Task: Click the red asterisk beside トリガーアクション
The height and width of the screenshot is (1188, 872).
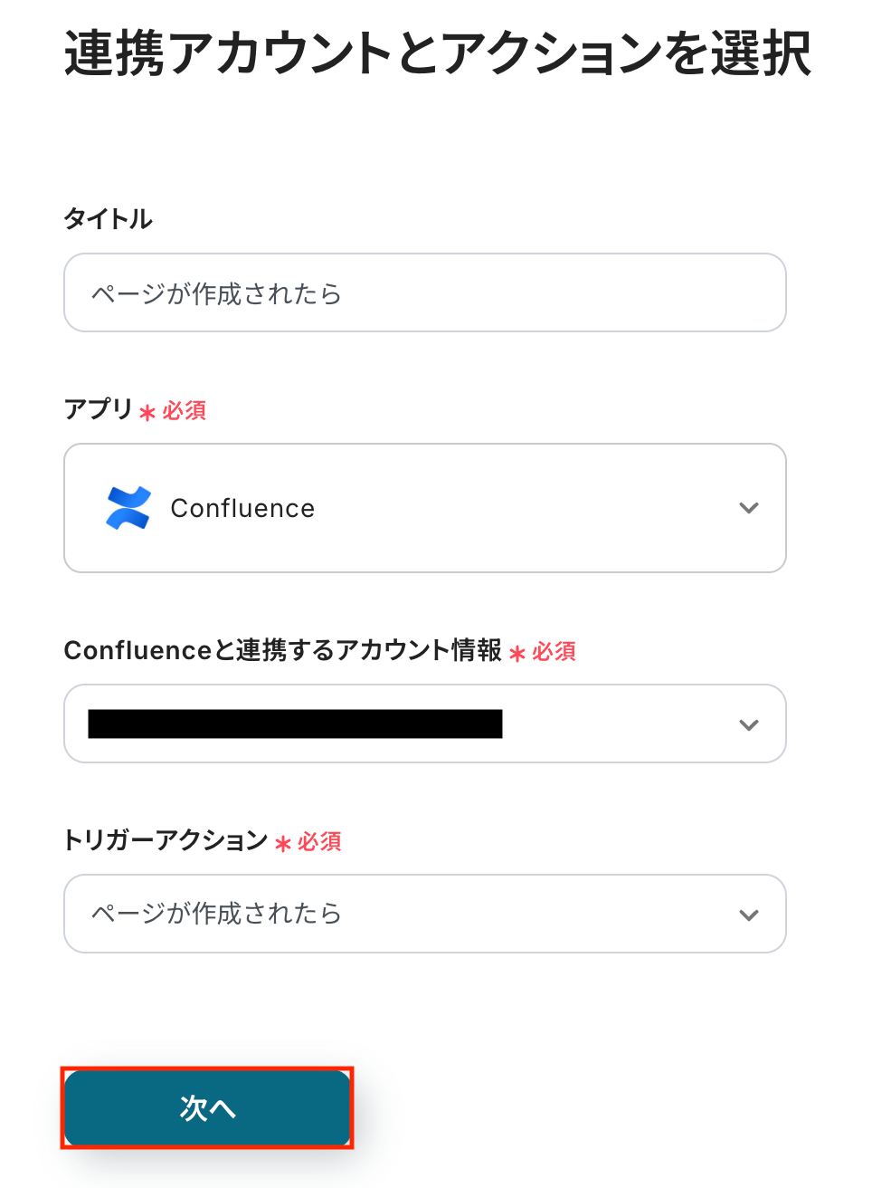Action: pyautogui.click(x=283, y=844)
